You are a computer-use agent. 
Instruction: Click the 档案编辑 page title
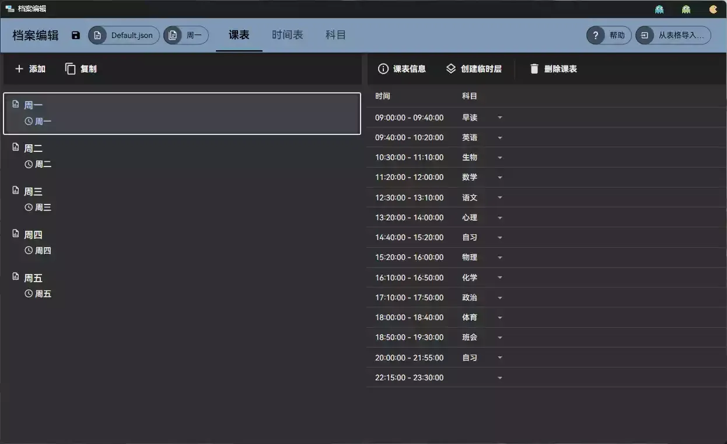click(36, 36)
